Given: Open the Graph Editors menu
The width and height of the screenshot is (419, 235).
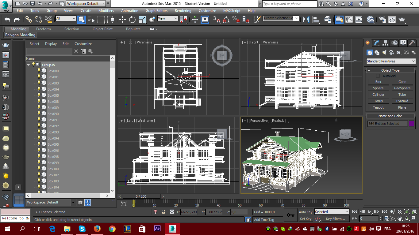Looking at the screenshot, I should (156, 11).
